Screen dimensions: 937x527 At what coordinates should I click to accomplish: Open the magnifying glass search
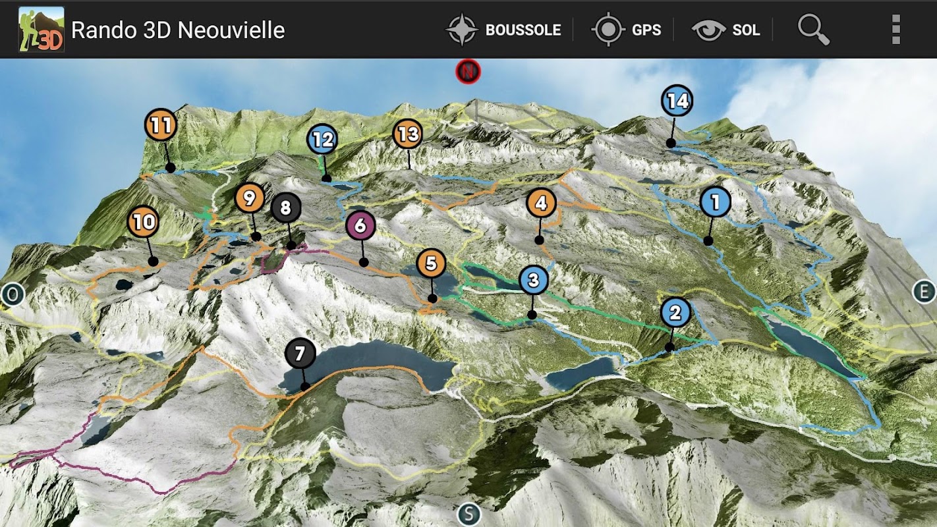click(813, 30)
